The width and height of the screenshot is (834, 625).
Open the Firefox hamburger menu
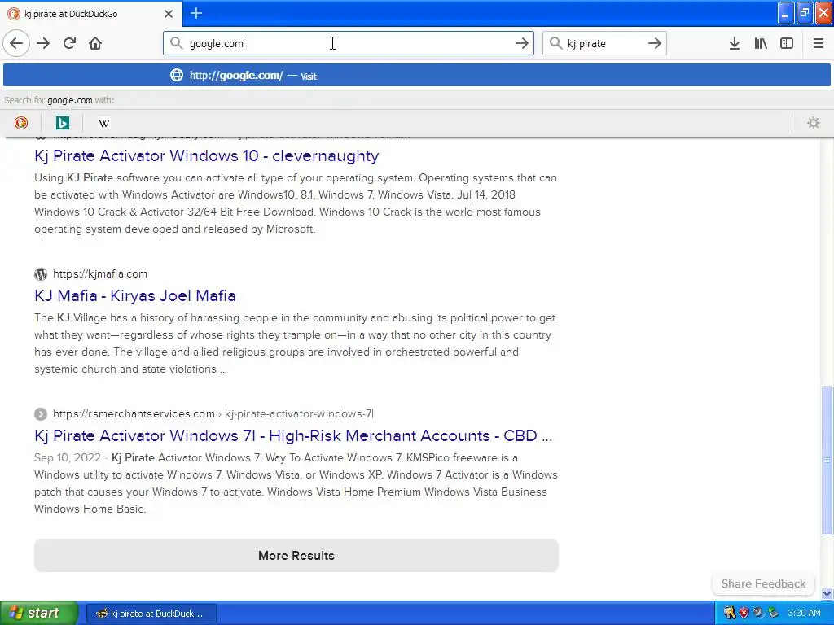pyautogui.click(x=818, y=43)
